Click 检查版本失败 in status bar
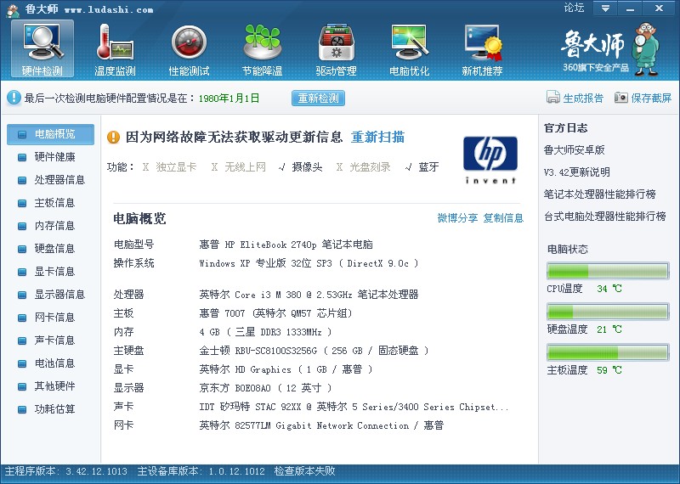Image resolution: width=680 pixels, height=484 pixels. [x=305, y=471]
